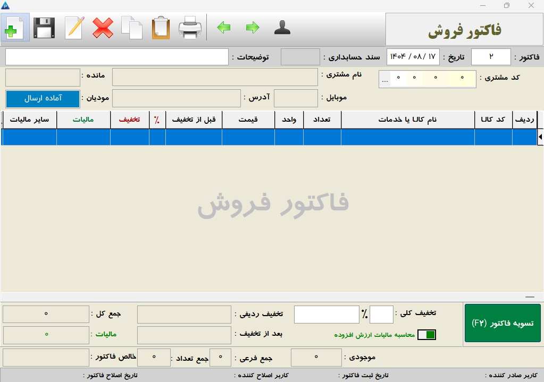Copy the invoice using the copy pages icon
Image resolution: width=544 pixels, height=382 pixels.
[133, 27]
